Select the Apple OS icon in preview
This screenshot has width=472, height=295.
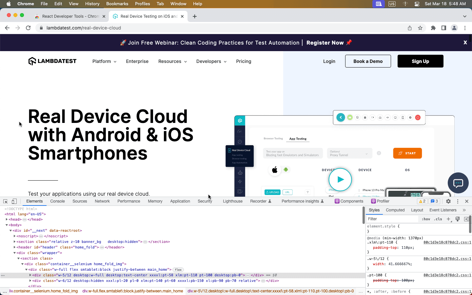point(275,170)
